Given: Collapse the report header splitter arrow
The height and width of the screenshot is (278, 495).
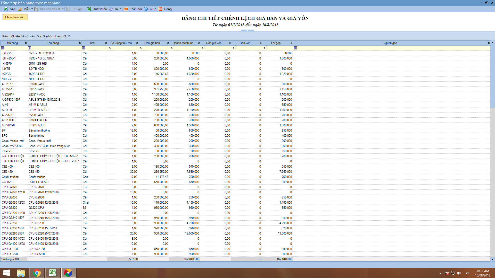Looking at the screenshot, I should [x=247, y=30].
